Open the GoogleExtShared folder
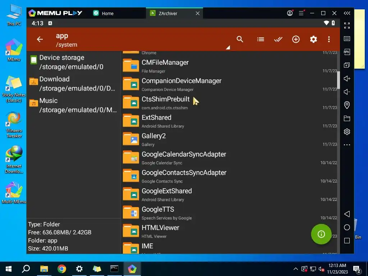368x276 pixels. tap(230, 195)
